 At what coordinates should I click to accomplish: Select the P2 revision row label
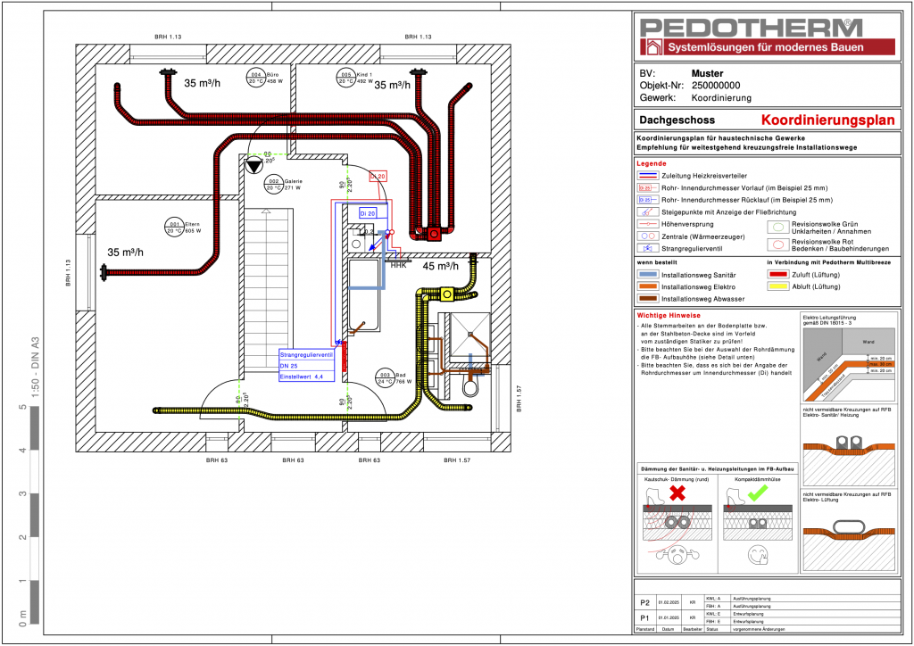[x=644, y=603]
